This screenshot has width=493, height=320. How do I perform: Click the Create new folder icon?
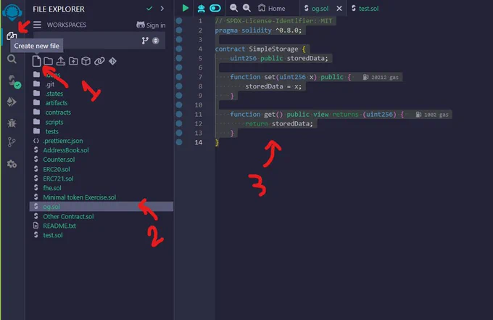coord(48,61)
